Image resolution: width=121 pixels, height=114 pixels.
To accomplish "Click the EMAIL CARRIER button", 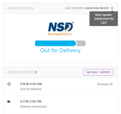I will pos(98,72).
